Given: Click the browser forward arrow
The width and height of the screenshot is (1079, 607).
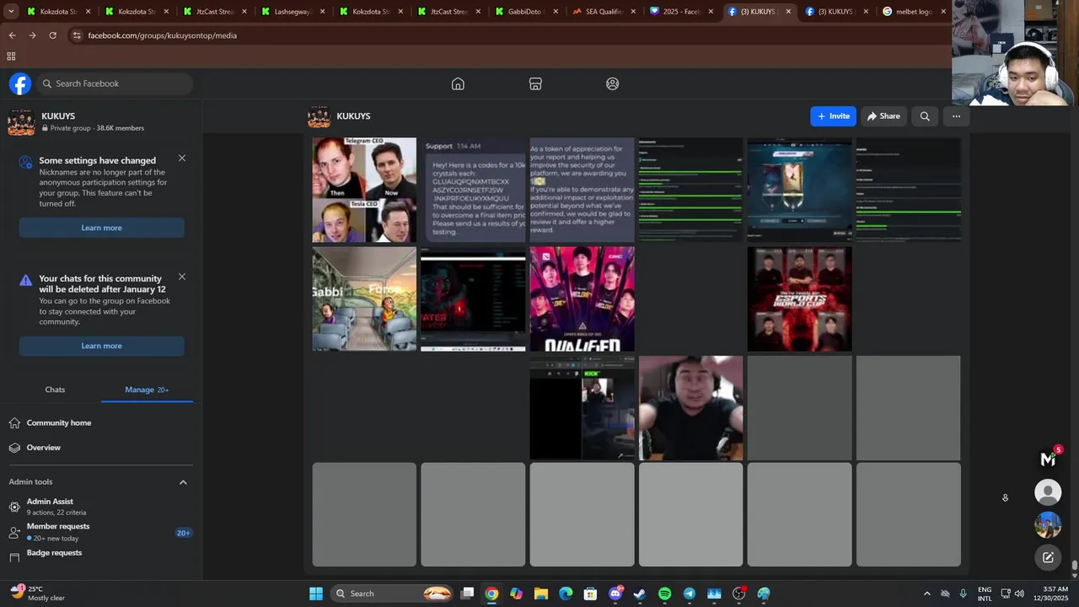Looking at the screenshot, I should (32, 35).
